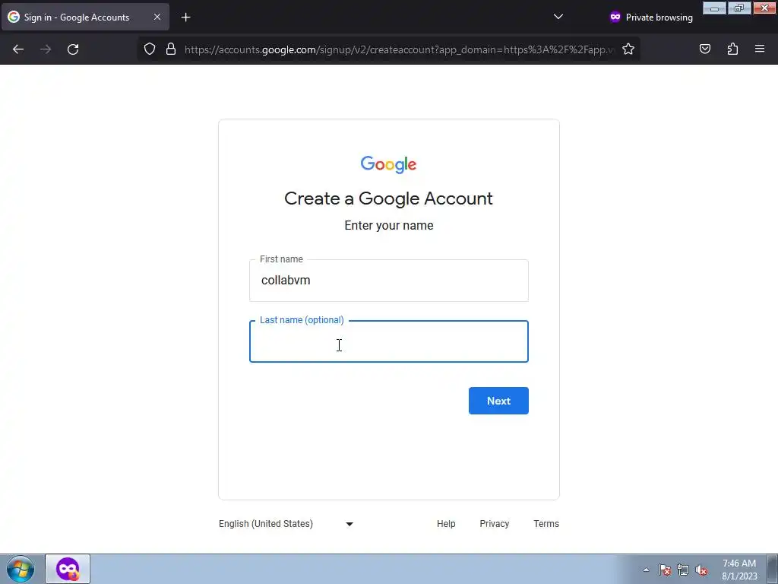The image size is (778, 584).
Task: Open the Extensions puzzle icon
Action: tap(732, 49)
